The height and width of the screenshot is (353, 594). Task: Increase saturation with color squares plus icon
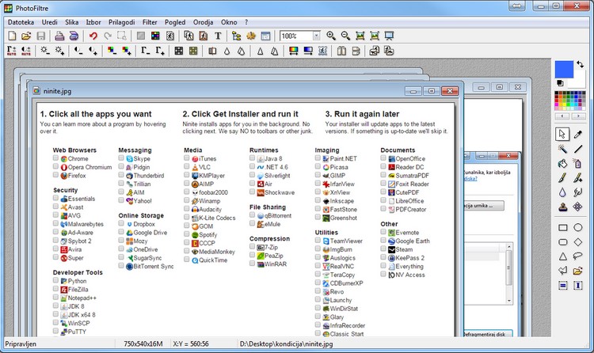[x=127, y=51]
